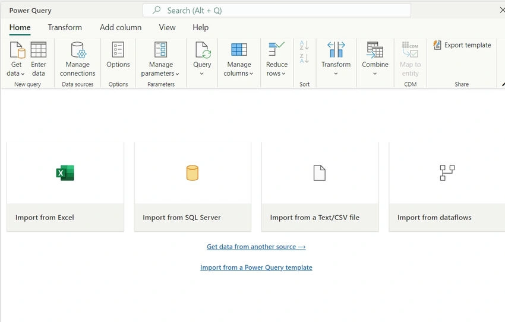The image size is (505, 322).
Task: Expand the Reduce rows dropdown arrow
Action: tap(284, 74)
